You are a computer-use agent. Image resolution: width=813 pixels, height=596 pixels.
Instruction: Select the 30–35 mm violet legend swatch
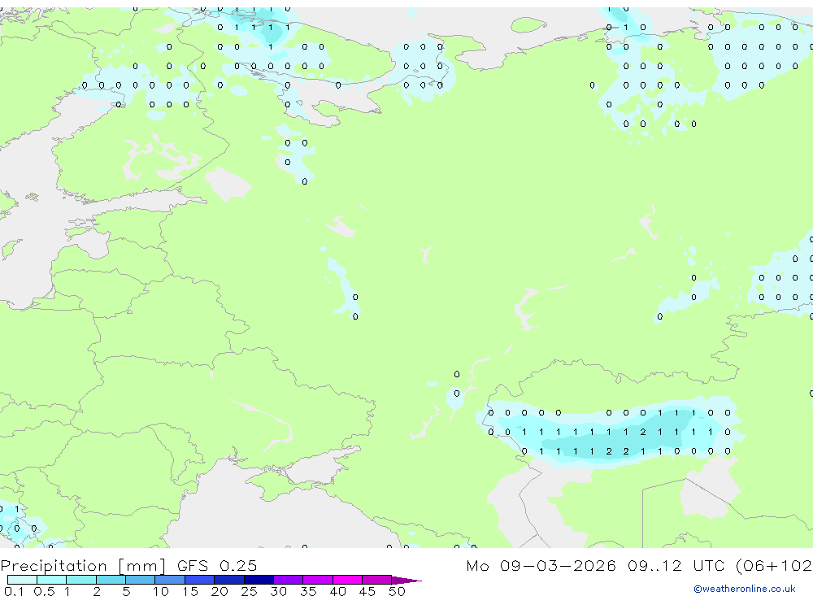click(x=289, y=580)
